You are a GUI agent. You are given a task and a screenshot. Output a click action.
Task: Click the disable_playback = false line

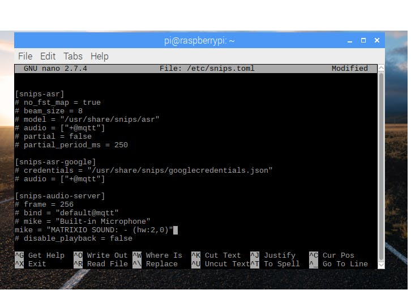(74, 238)
